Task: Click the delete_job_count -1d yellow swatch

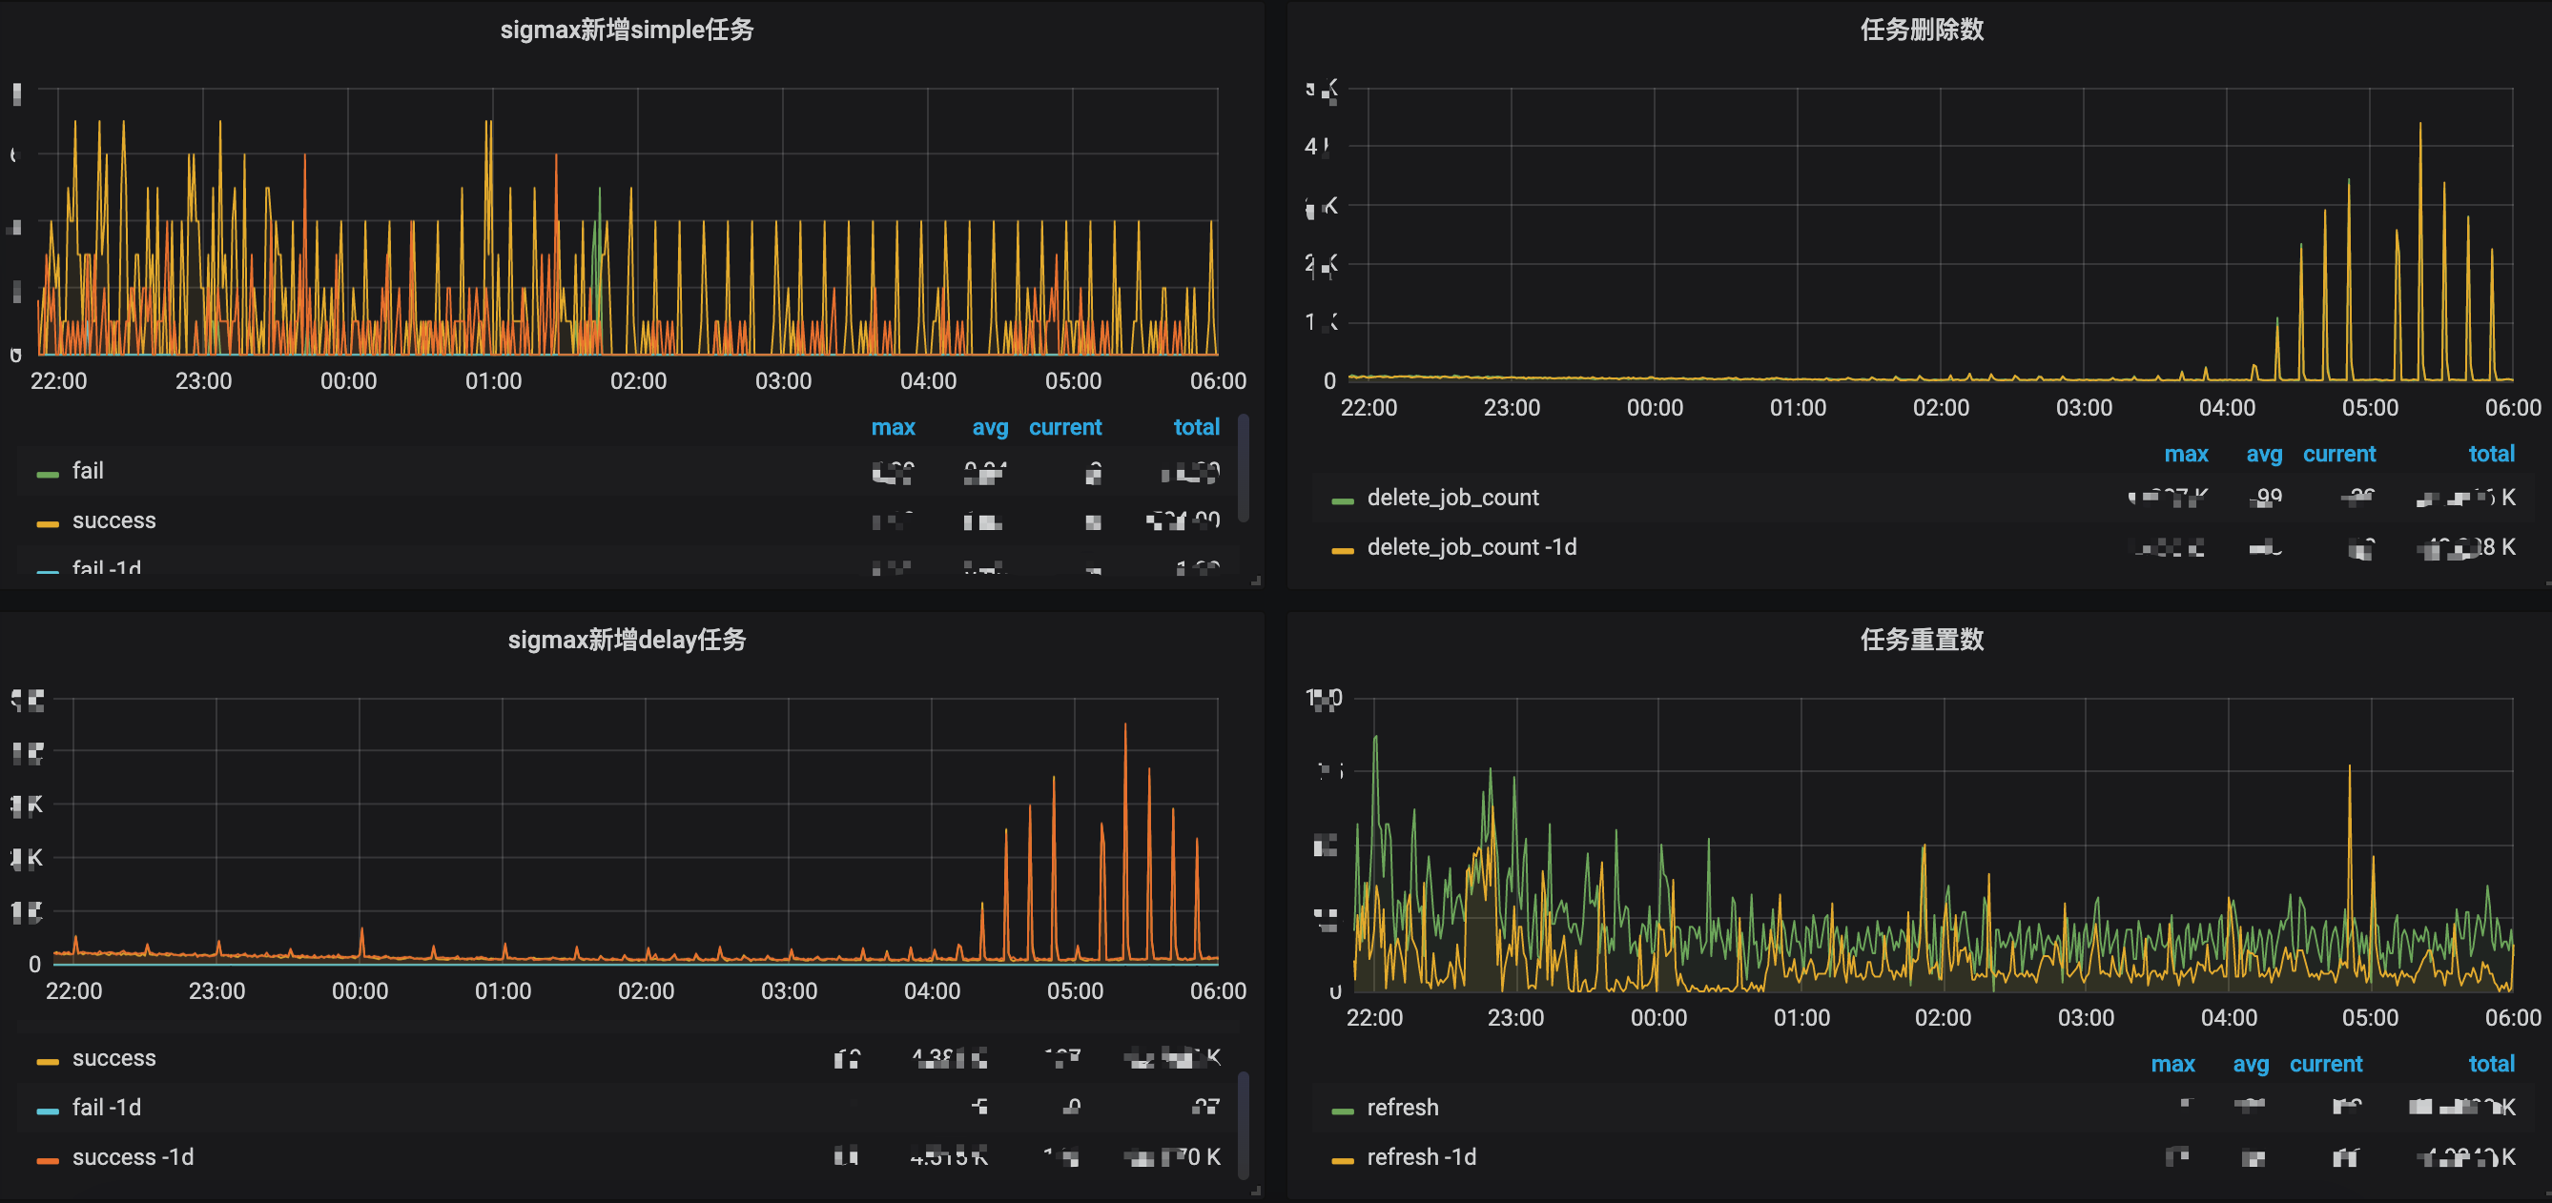Action: pos(1343,551)
